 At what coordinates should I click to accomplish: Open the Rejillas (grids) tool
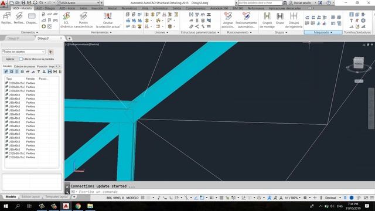(x=6, y=18)
